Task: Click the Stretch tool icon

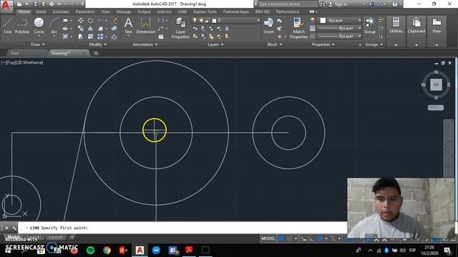Action: pos(80,36)
